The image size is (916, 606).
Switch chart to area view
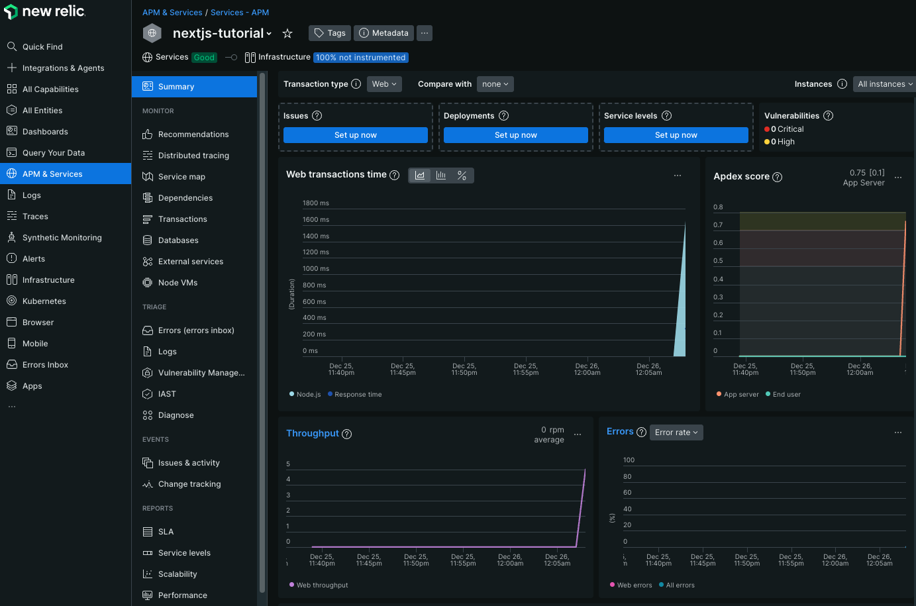(420, 176)
